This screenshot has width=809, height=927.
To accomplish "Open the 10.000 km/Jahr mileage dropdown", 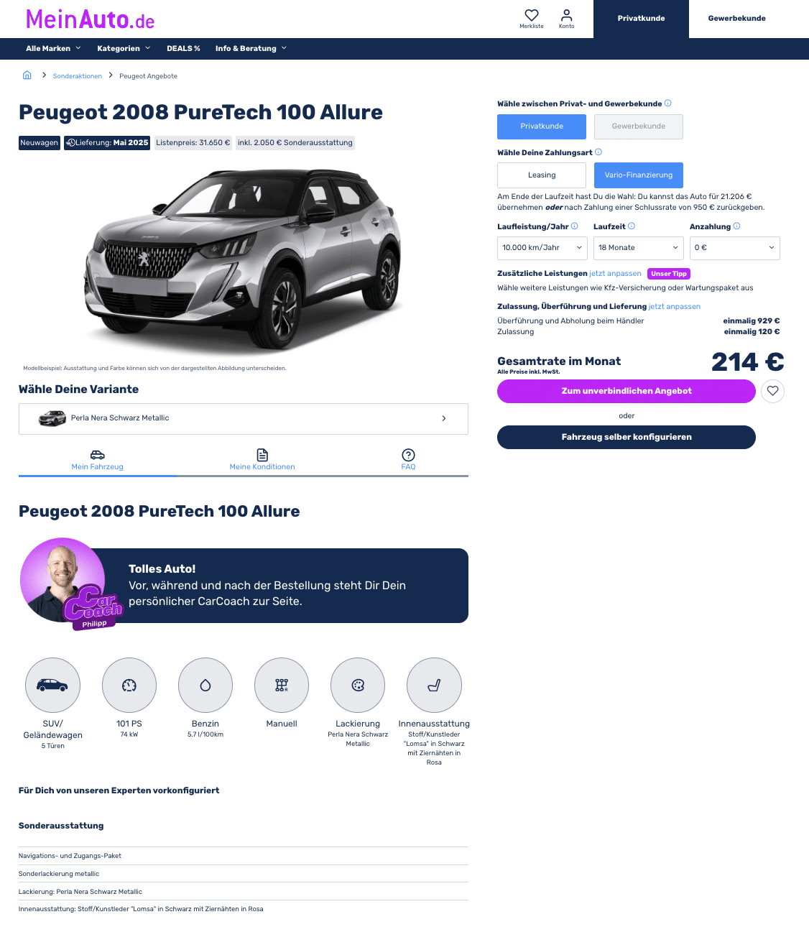I will [x=542, y=248].
